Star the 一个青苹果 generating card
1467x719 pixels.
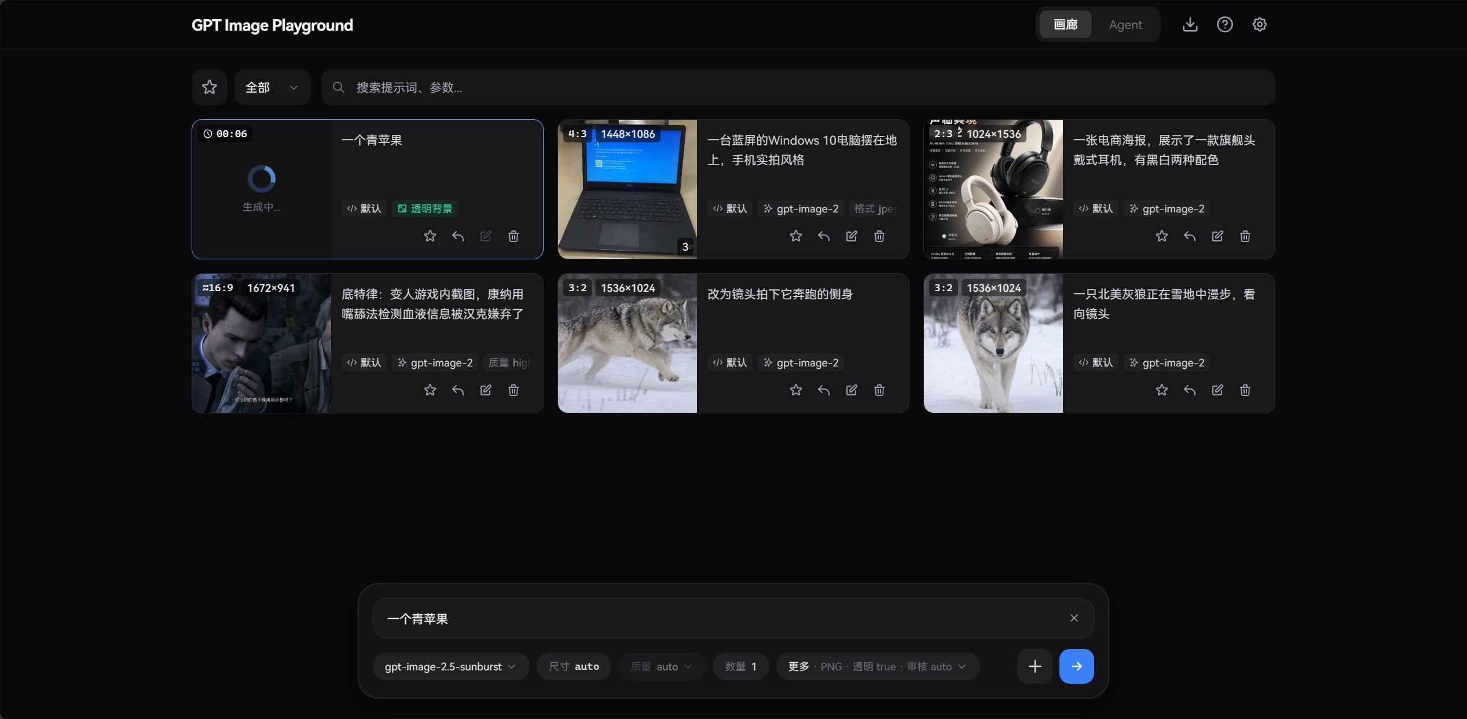click(430, 236)
